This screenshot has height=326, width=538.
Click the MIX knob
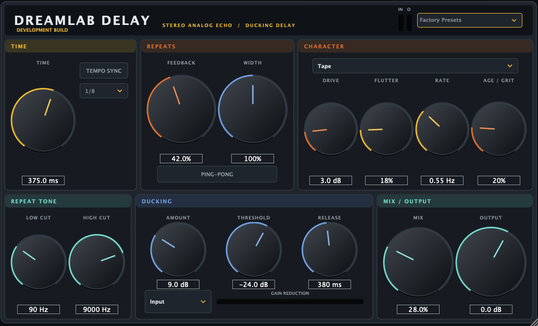[x=418, y=262]
